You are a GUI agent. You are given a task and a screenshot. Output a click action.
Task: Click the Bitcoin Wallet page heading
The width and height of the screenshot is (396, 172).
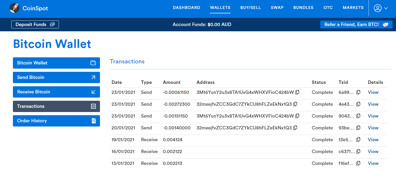(x=52, y=44)
